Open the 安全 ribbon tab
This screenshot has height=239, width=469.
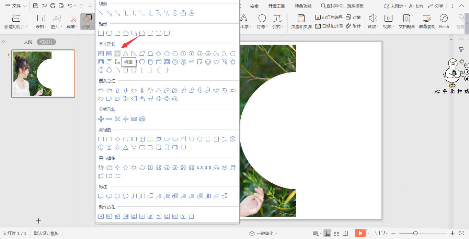pyautogui.click(x=254, y=6)
